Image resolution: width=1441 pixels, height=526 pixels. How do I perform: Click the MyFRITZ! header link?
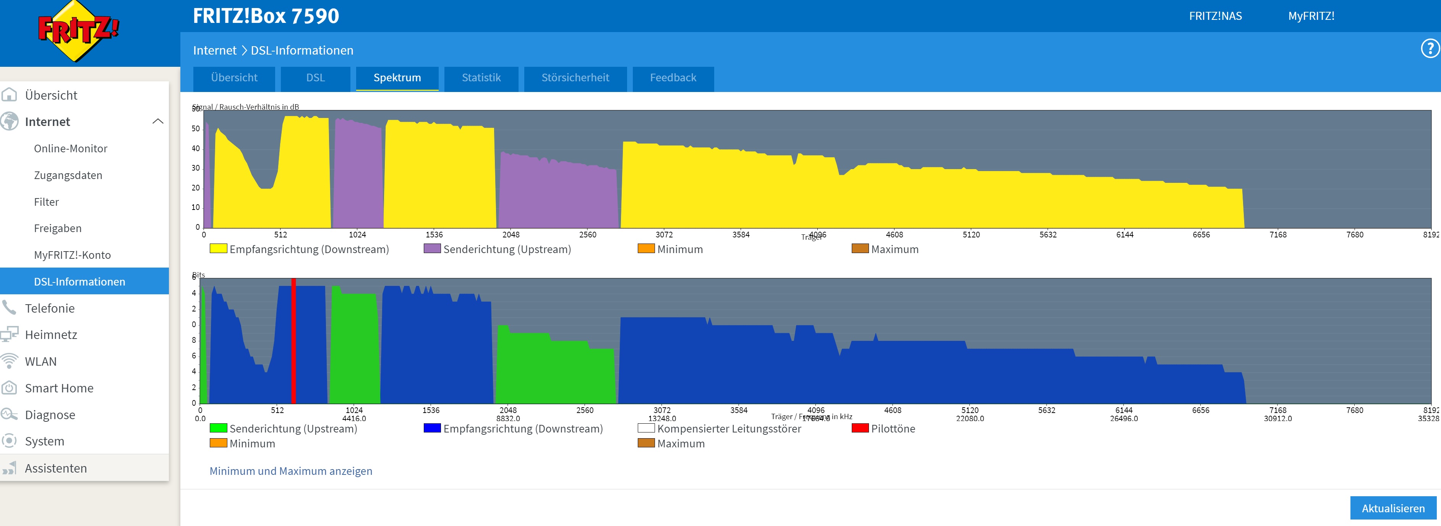pyautogui.click(x=1311, y=16)
